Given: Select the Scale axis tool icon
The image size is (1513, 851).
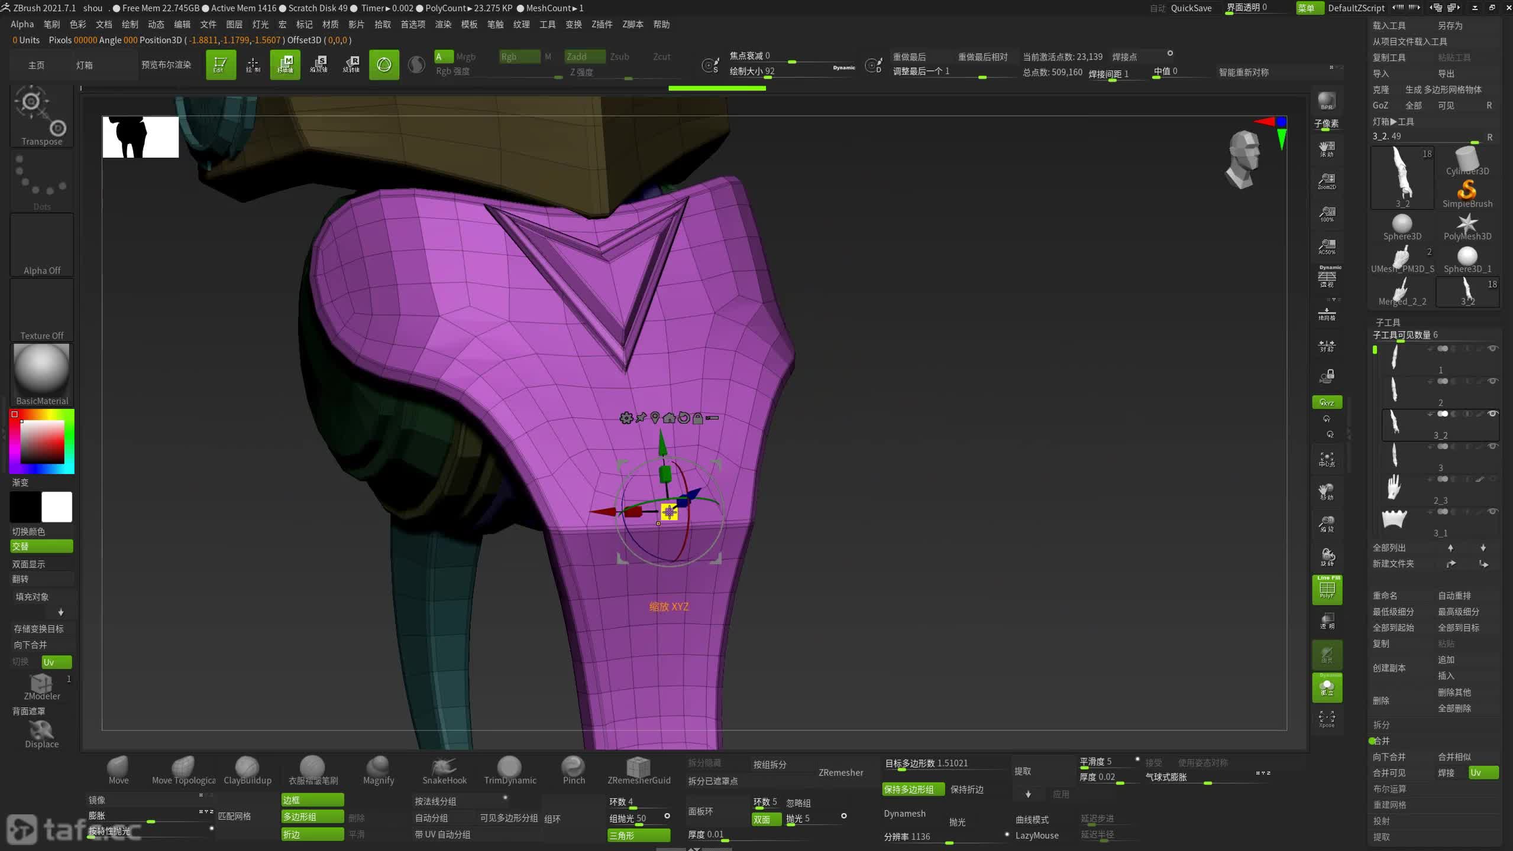Looking at the screenshot, I should [319, 64].
